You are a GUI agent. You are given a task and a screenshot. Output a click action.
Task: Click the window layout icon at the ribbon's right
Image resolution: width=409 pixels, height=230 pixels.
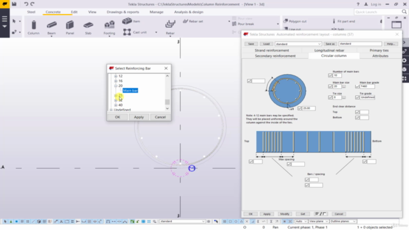(396, 24)
